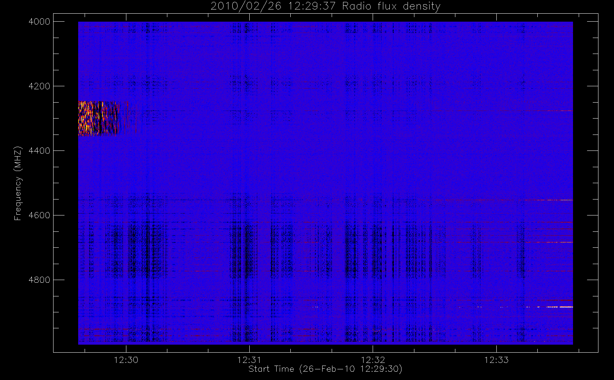Click the 4600 frequency axis label
The width and height of the screenshot is (614, 380).
(x=39, y=215)
